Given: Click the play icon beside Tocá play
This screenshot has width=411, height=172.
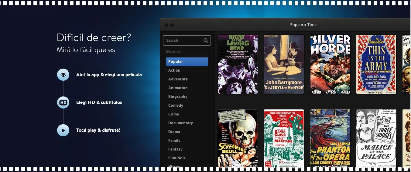Looking at the screenshot, I should pyautogui.click(x=63, y=130).
